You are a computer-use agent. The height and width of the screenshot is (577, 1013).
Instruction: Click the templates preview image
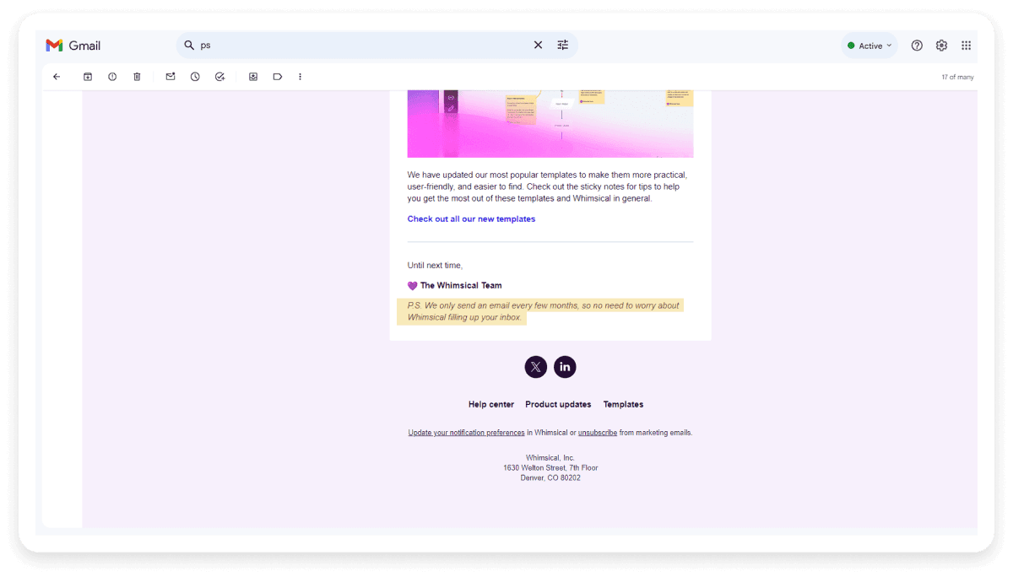(x=550, y=123)
